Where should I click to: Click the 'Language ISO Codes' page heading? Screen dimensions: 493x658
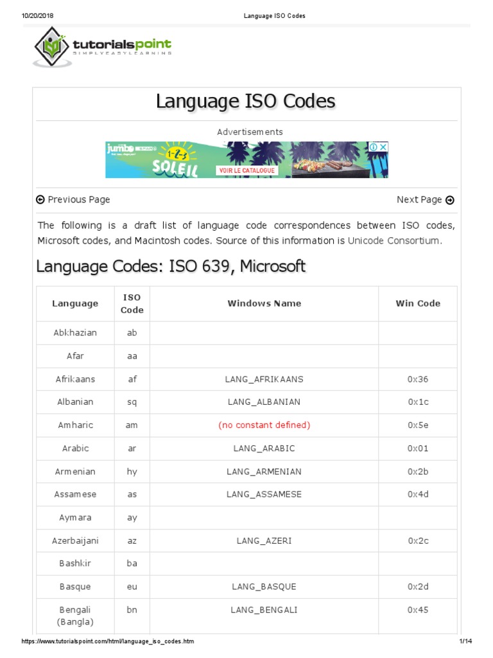tap(246, 102)
